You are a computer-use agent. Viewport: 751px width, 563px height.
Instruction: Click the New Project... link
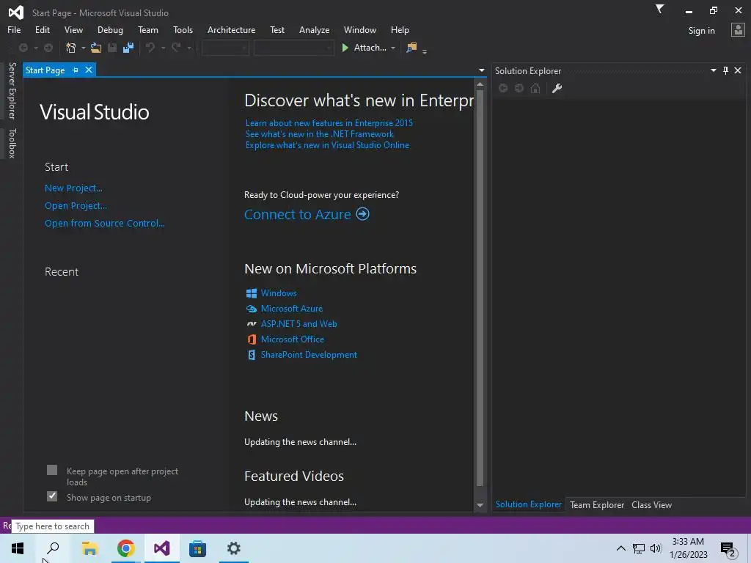pyautogui.click(x=73, y=188)
